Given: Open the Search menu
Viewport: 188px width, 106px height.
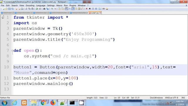Looking at the screenshot, I should 14,6.
